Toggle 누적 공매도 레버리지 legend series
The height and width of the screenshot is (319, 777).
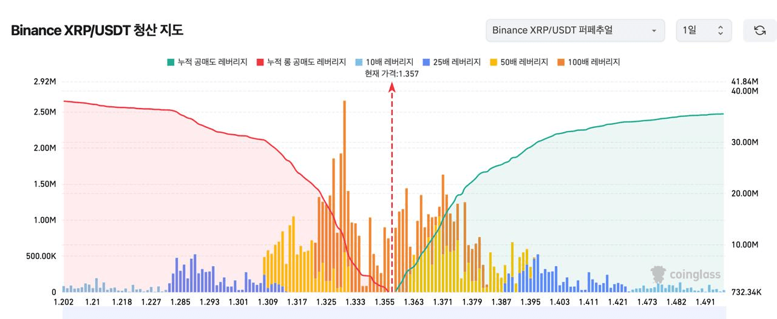(207, 62)
